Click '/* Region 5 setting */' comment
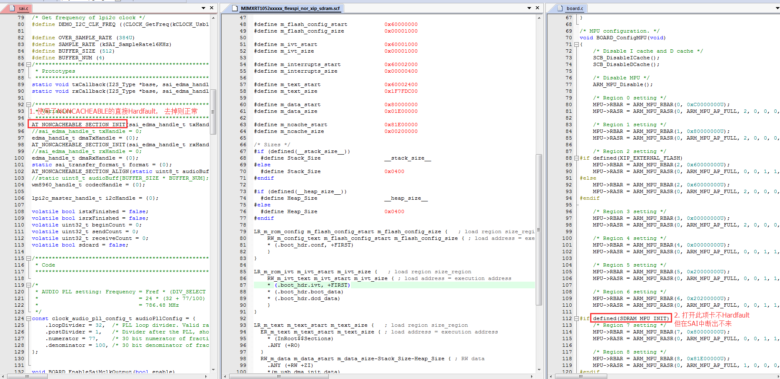The height and width of the screenshot is (379, 780). [x=629, y=265]
